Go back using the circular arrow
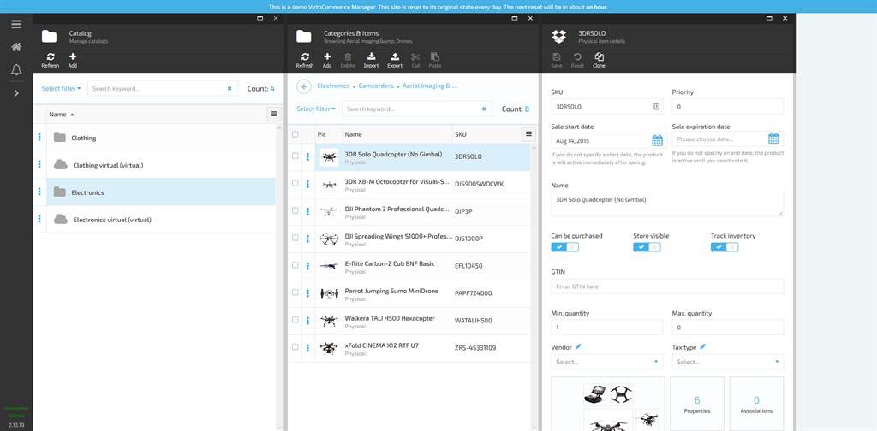 304,86
